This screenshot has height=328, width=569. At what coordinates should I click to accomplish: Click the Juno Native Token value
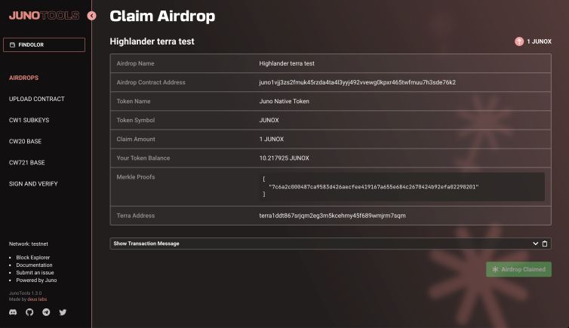coord(284,102)
